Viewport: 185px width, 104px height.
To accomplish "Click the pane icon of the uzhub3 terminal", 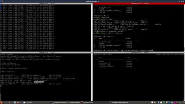I will pyautogui.click(x=94, y=53).
